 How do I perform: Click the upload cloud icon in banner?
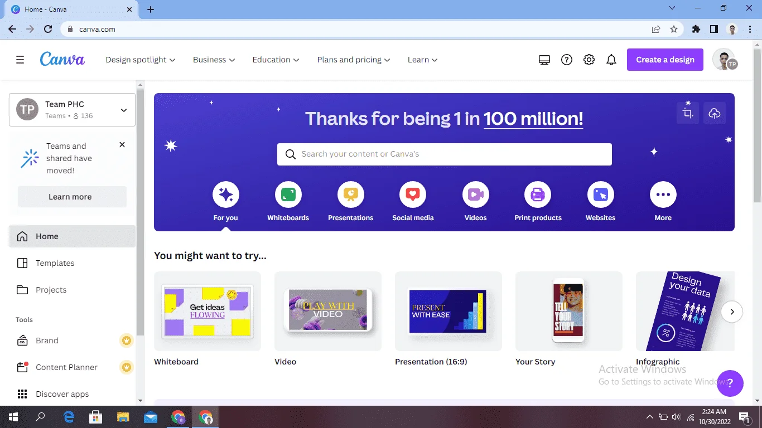click(x=715, y=113)
